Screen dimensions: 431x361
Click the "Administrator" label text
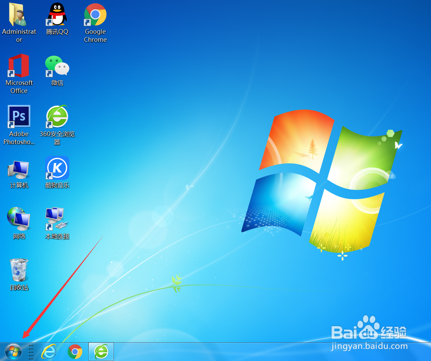point(19,35)
